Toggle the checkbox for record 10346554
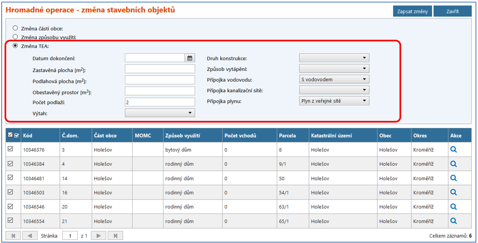478x243 pixels. 11,220
